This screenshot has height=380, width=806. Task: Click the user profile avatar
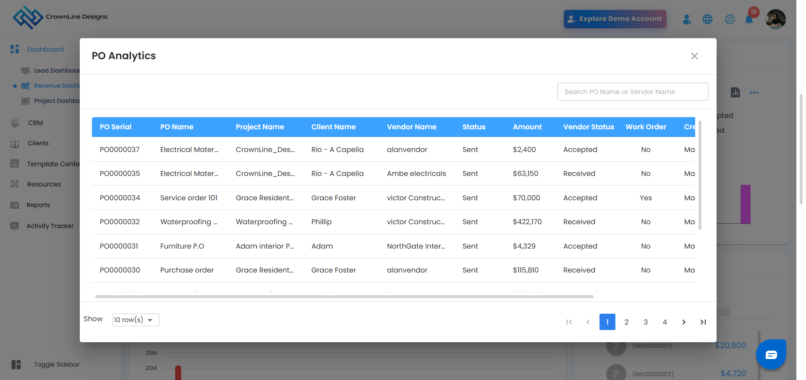pyautogui.click(x=775, y=19)
